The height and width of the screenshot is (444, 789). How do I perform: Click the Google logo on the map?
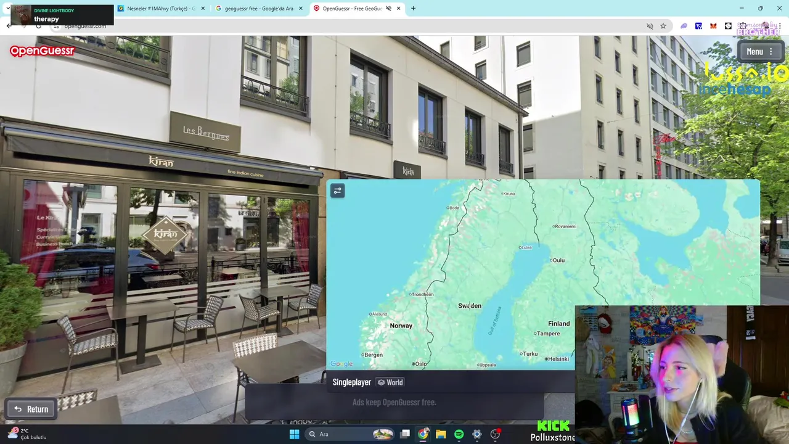coord(341,364)
